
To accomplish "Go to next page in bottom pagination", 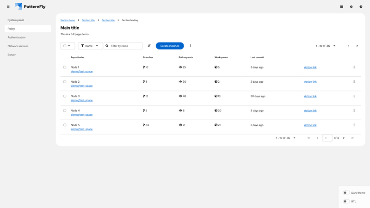I will pyautogui.click(x=344, y=138).
